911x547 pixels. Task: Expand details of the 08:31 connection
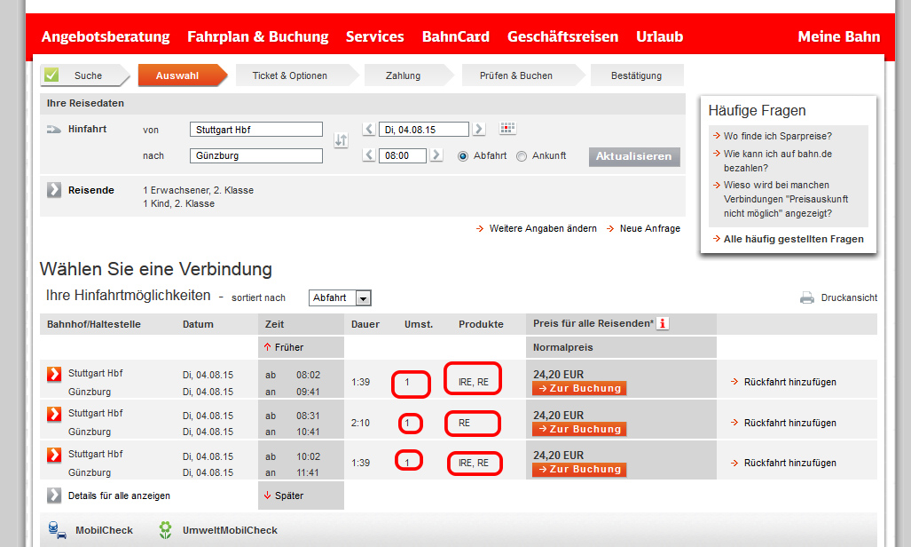click(x=54, y=414)
